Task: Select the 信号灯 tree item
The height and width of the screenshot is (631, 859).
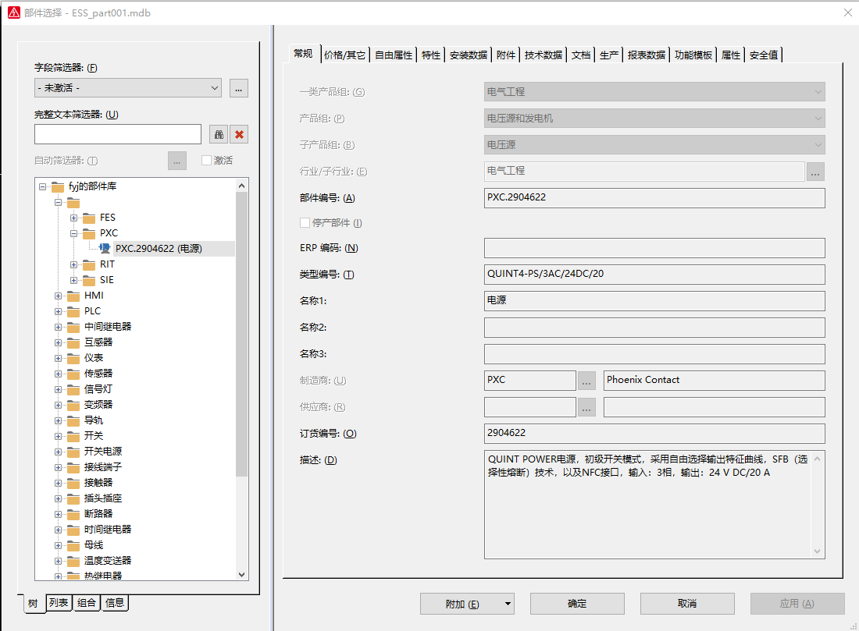Action: coord(98,389)
